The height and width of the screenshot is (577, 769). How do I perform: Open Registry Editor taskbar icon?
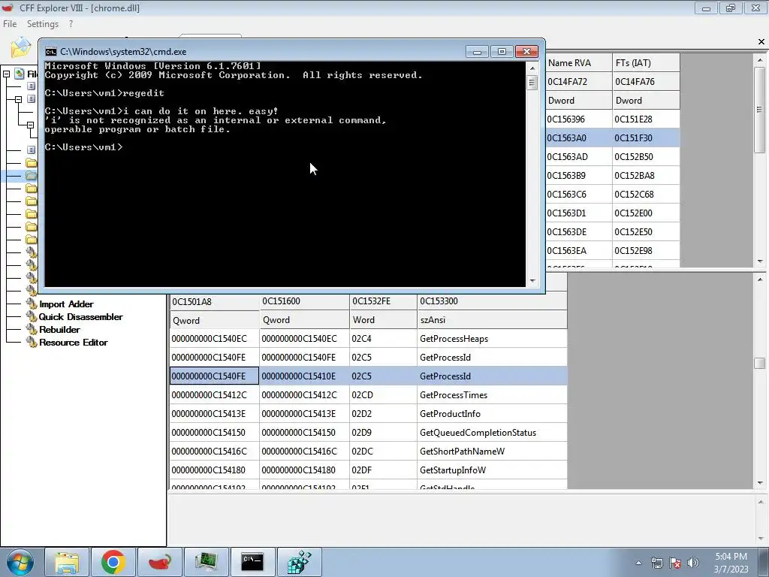(x=299, y=562)
